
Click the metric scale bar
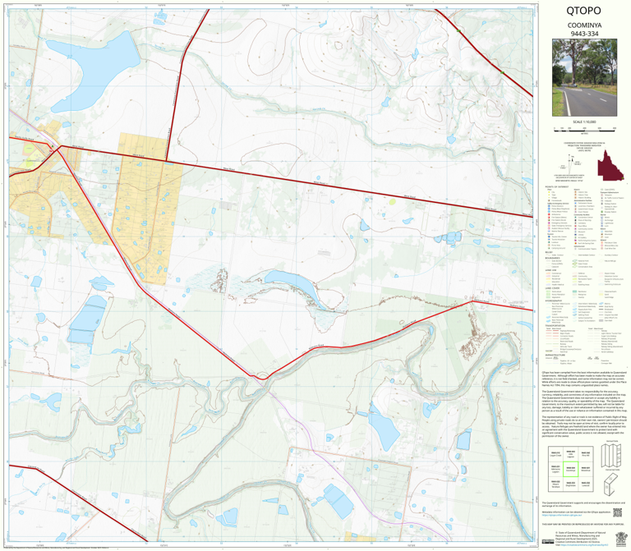(584, 129)
